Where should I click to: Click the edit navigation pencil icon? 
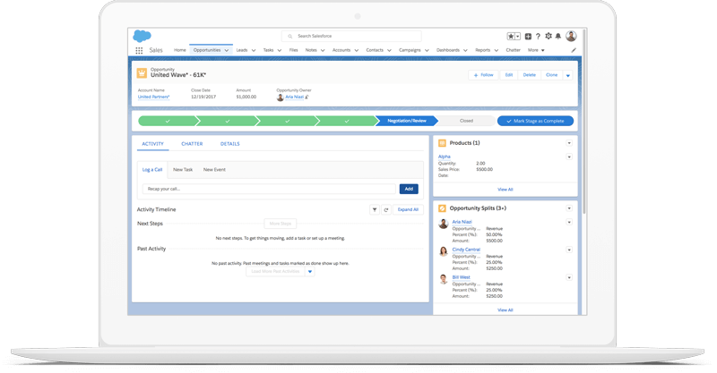[x=574, y=50]
